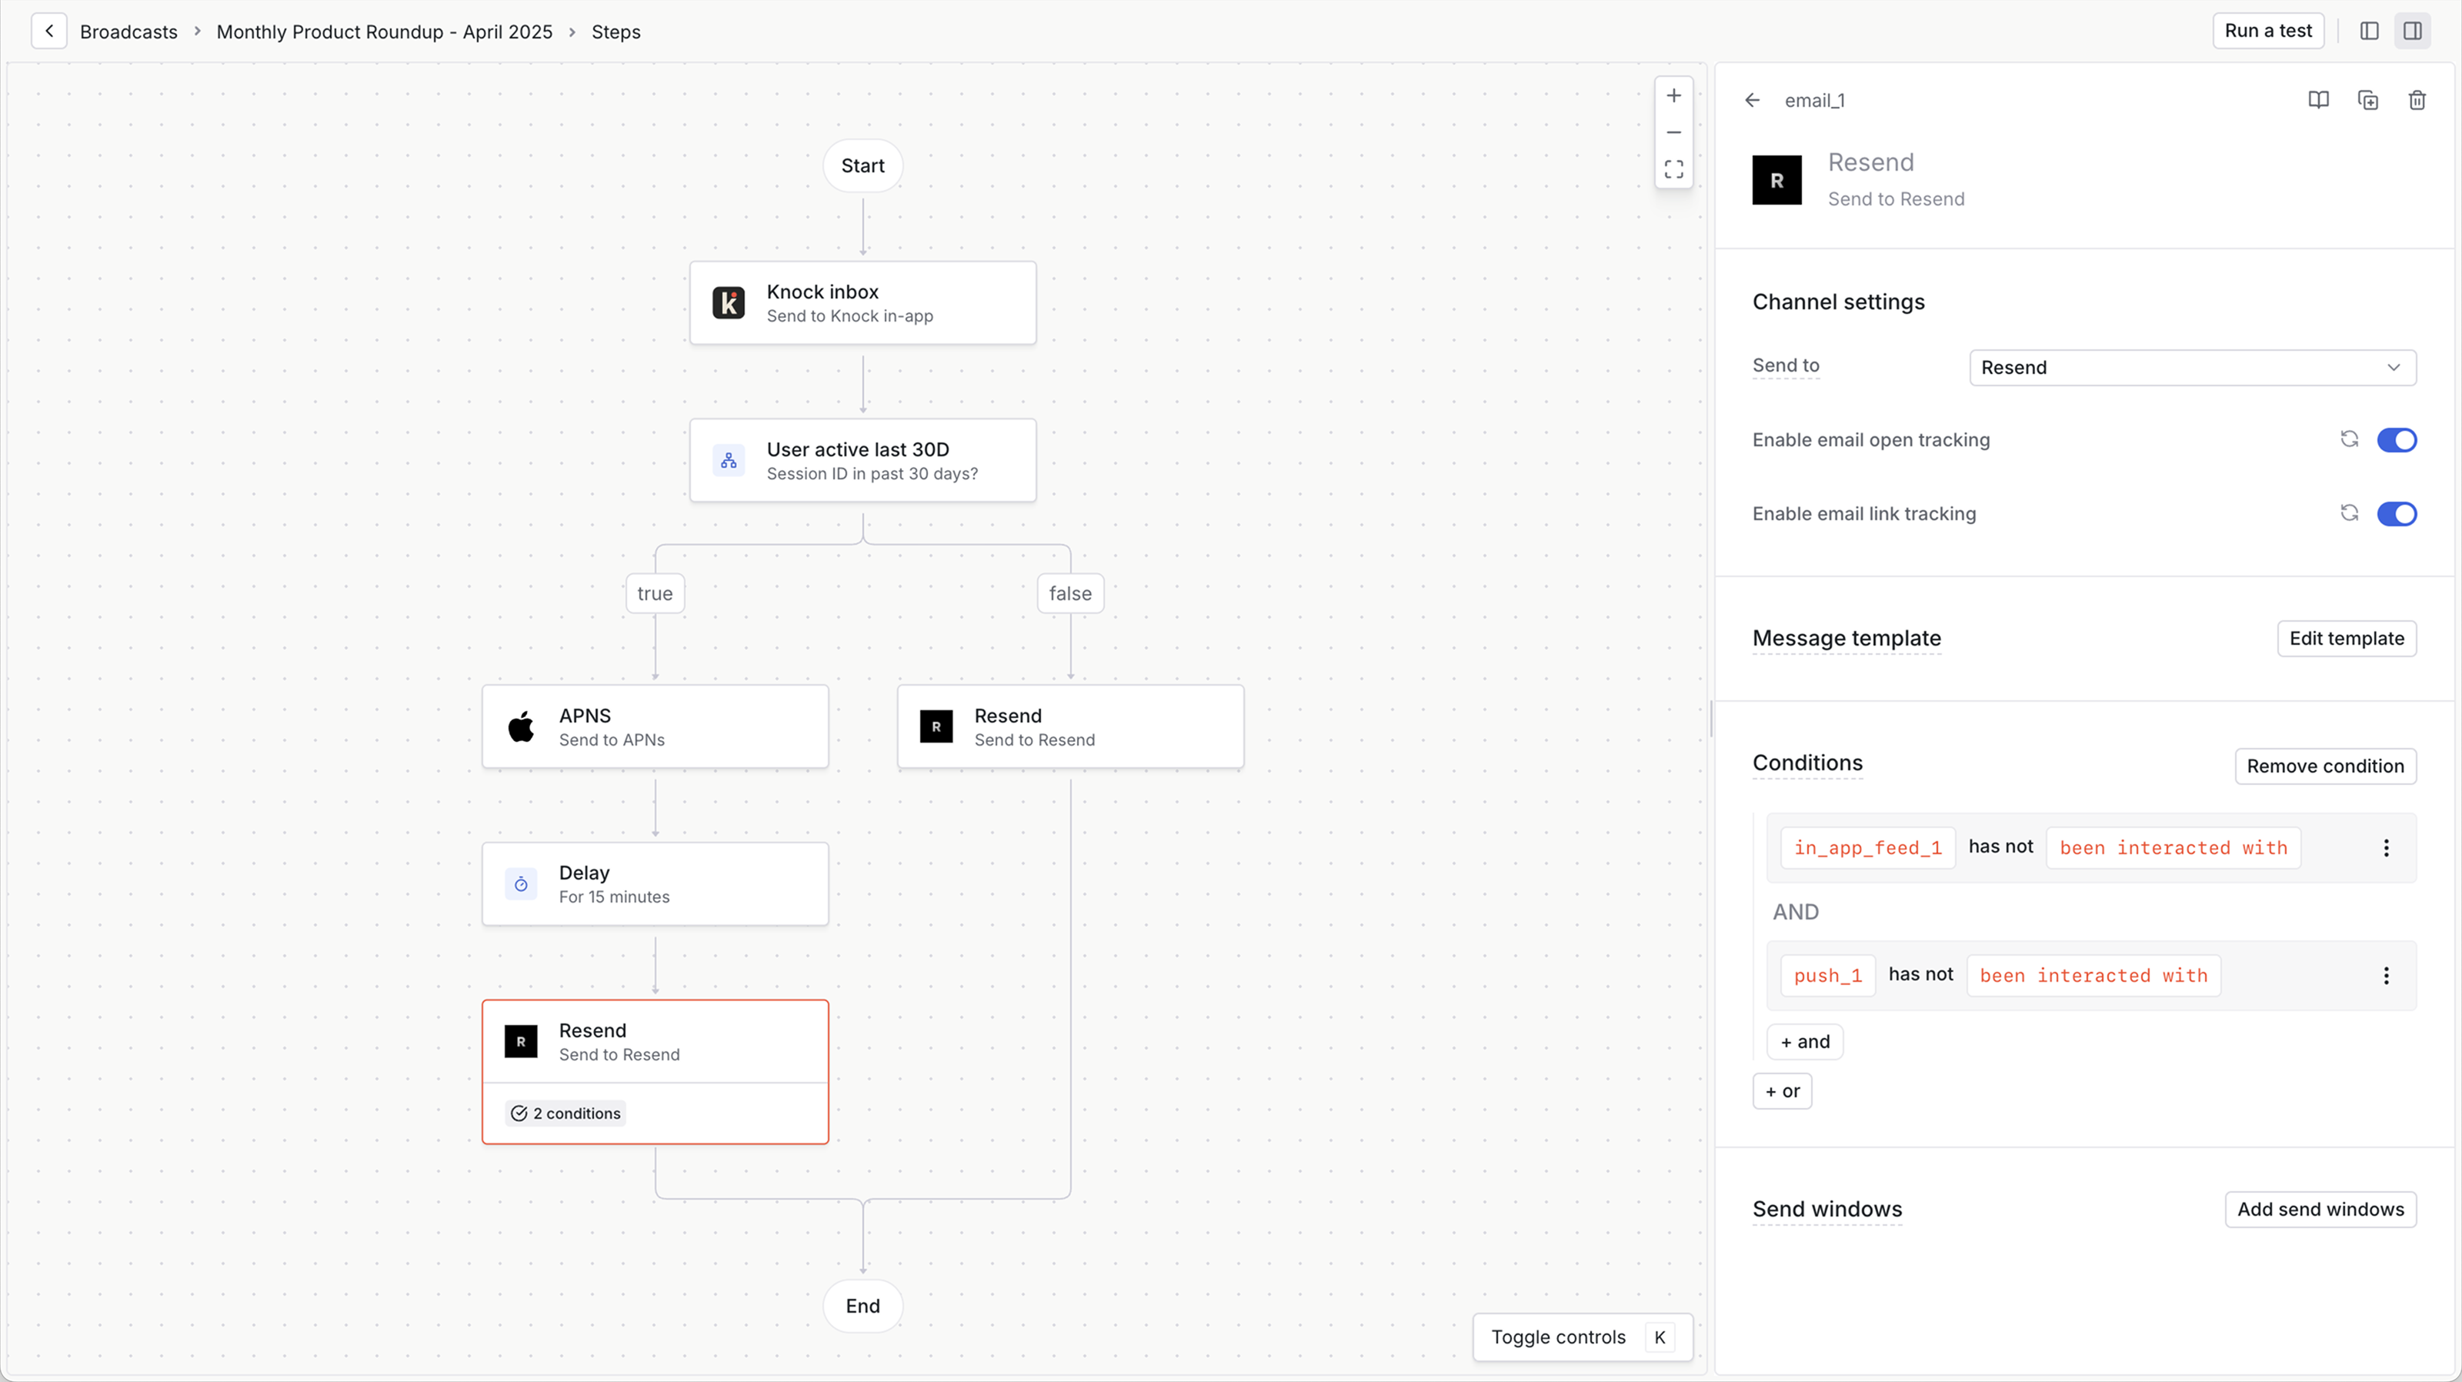Open the Send to Resend dropdown

point(2191,367)
